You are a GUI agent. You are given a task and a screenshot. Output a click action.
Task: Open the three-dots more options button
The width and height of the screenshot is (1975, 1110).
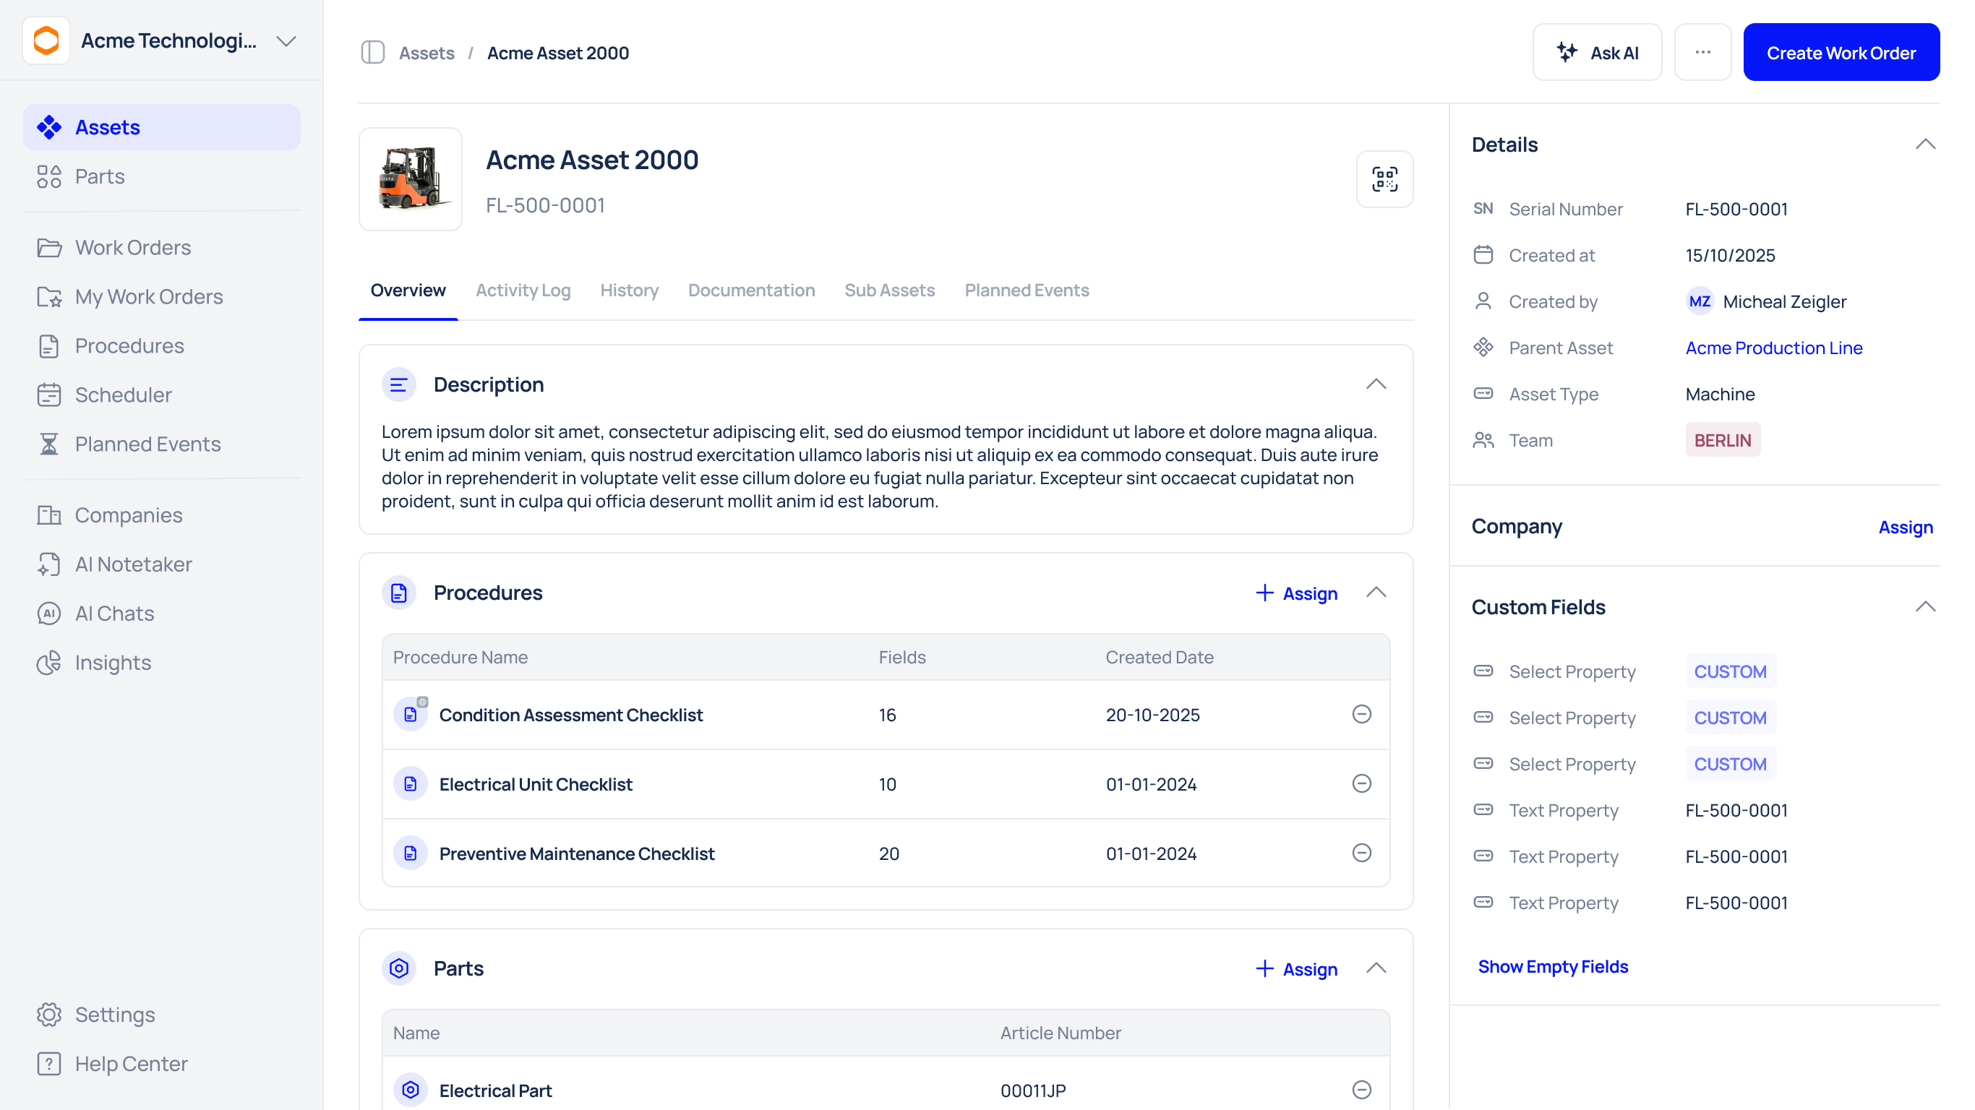tap(1702, 53)
